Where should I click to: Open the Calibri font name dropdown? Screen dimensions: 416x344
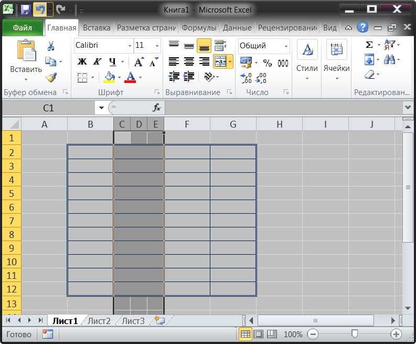[x=130, y=46]
